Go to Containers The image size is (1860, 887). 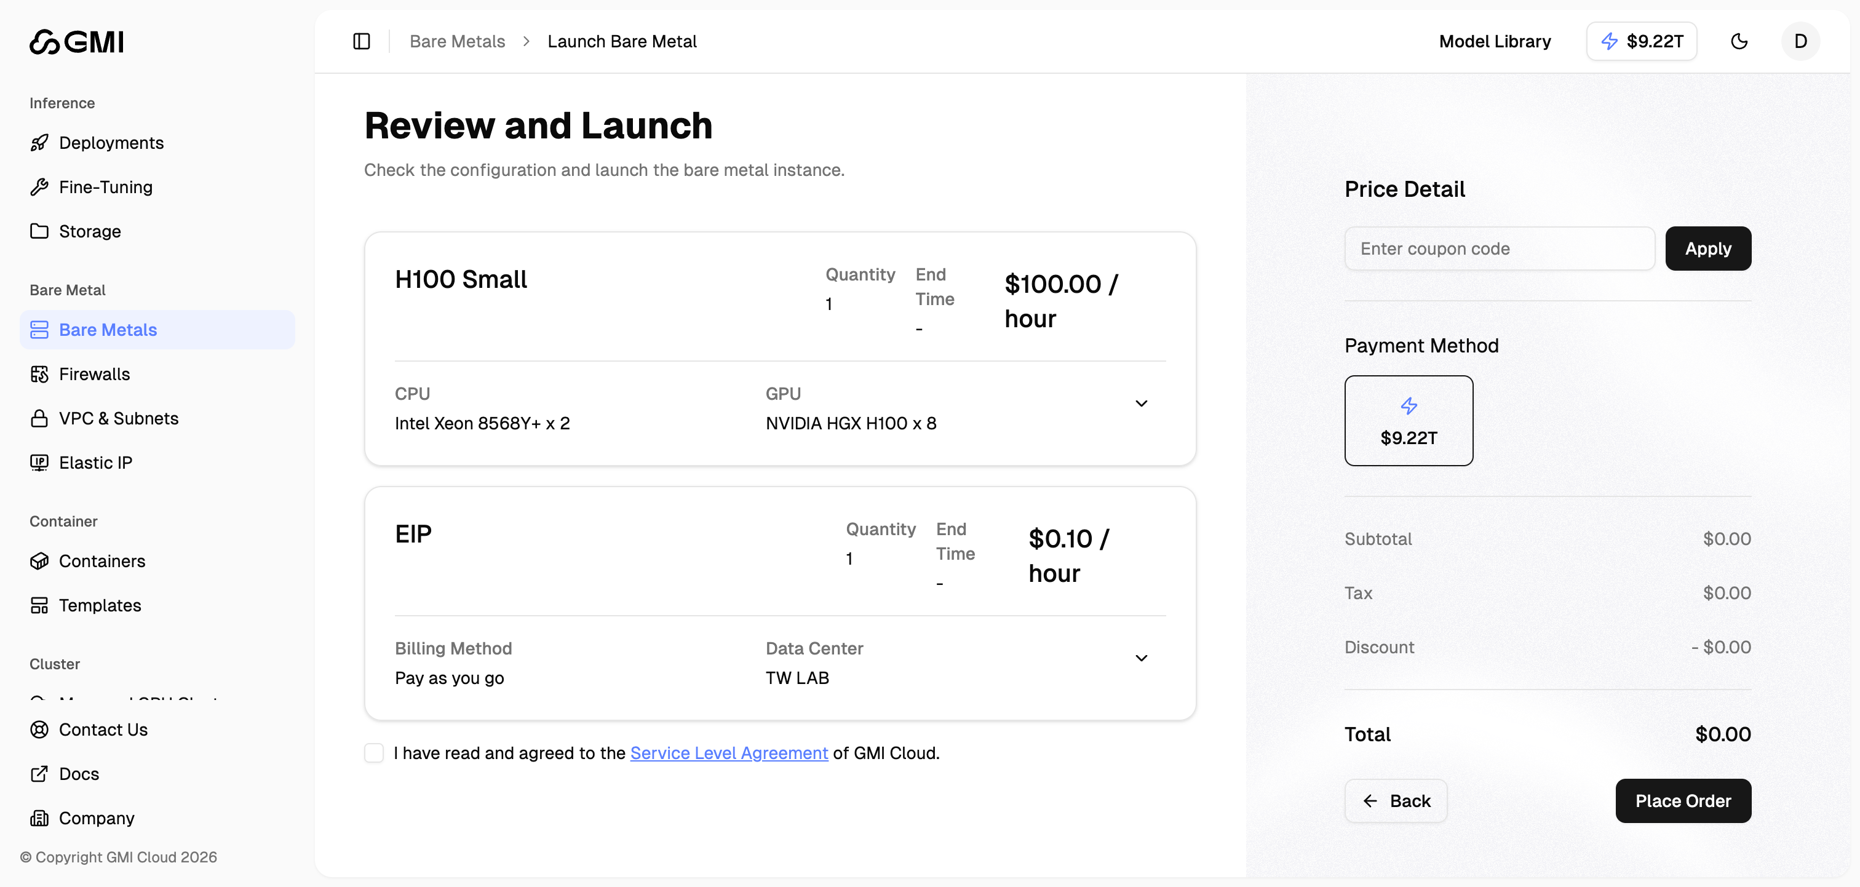click(102, 560)
